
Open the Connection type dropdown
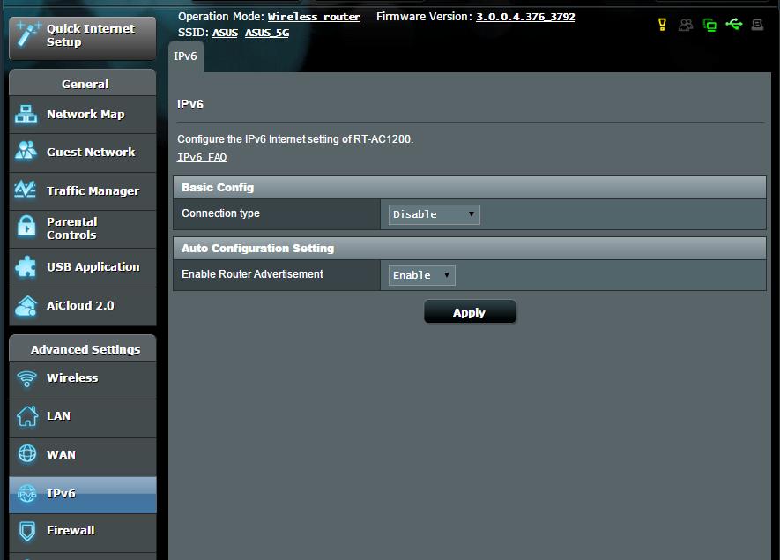[x=434, y=214]
